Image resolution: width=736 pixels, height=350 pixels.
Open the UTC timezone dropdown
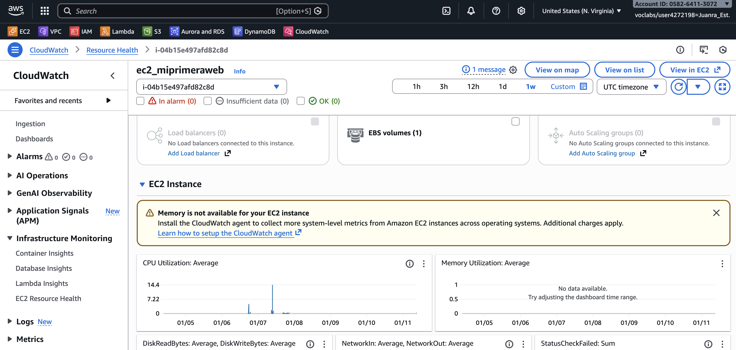tap(631, 86)
